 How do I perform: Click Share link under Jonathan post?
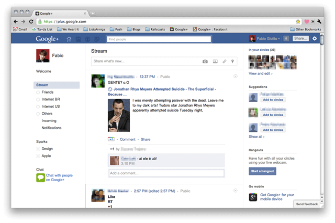pos(146,139)
